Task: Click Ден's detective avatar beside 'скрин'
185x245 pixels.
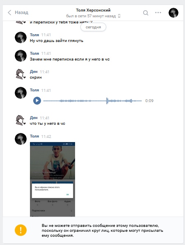Action: (x=21, y=75)
